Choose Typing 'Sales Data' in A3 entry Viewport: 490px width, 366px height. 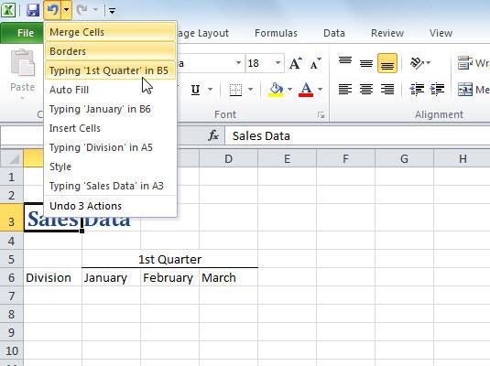(x=110, y=186)
